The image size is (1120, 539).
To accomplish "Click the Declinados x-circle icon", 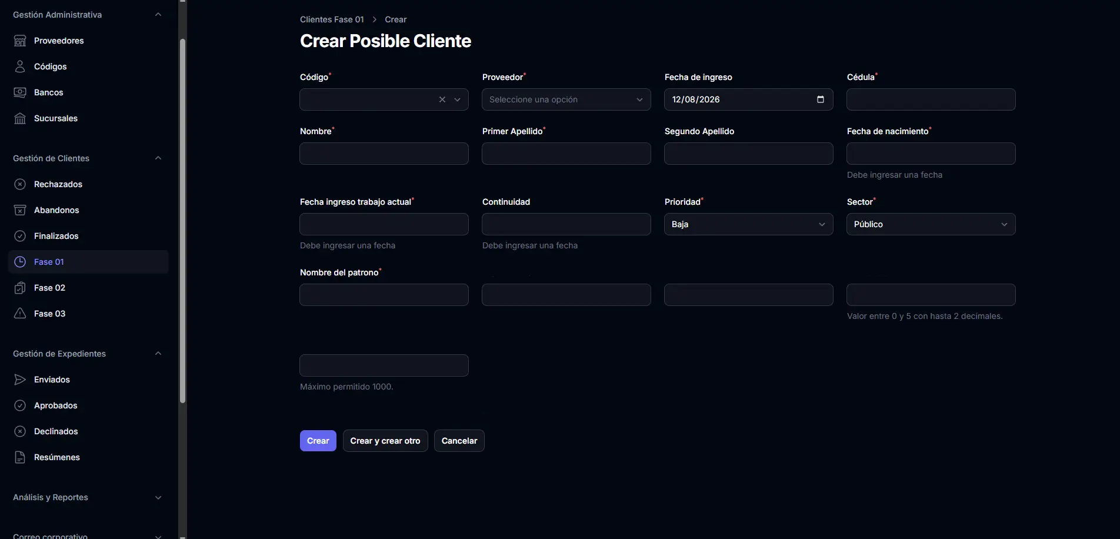I will coord(20,431).
